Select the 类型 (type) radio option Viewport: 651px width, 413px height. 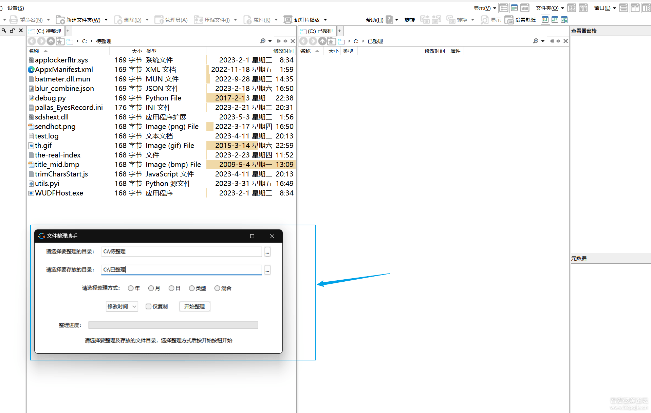192,288
